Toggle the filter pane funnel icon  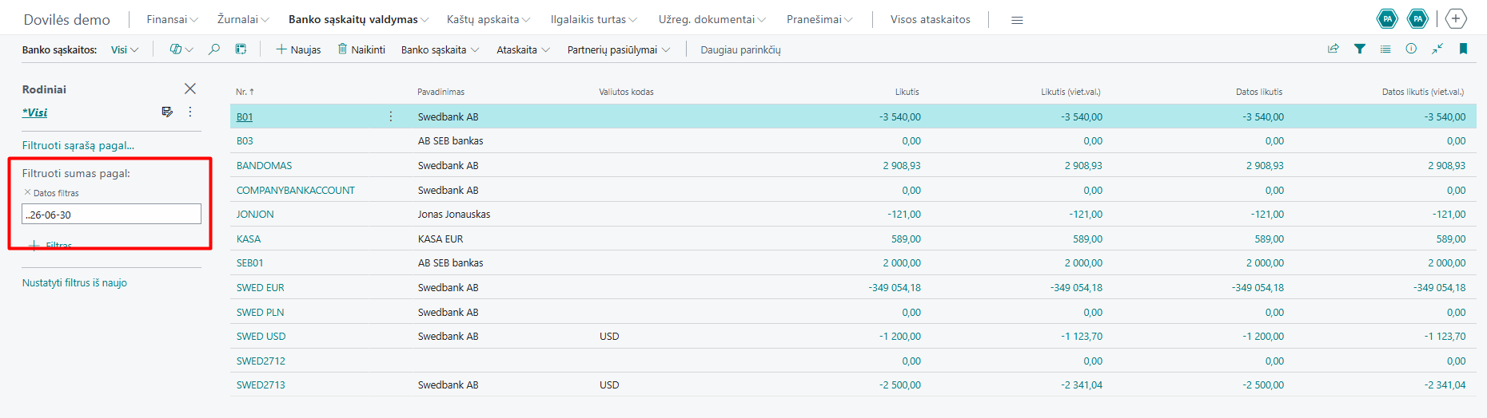tap(1359, 49)
